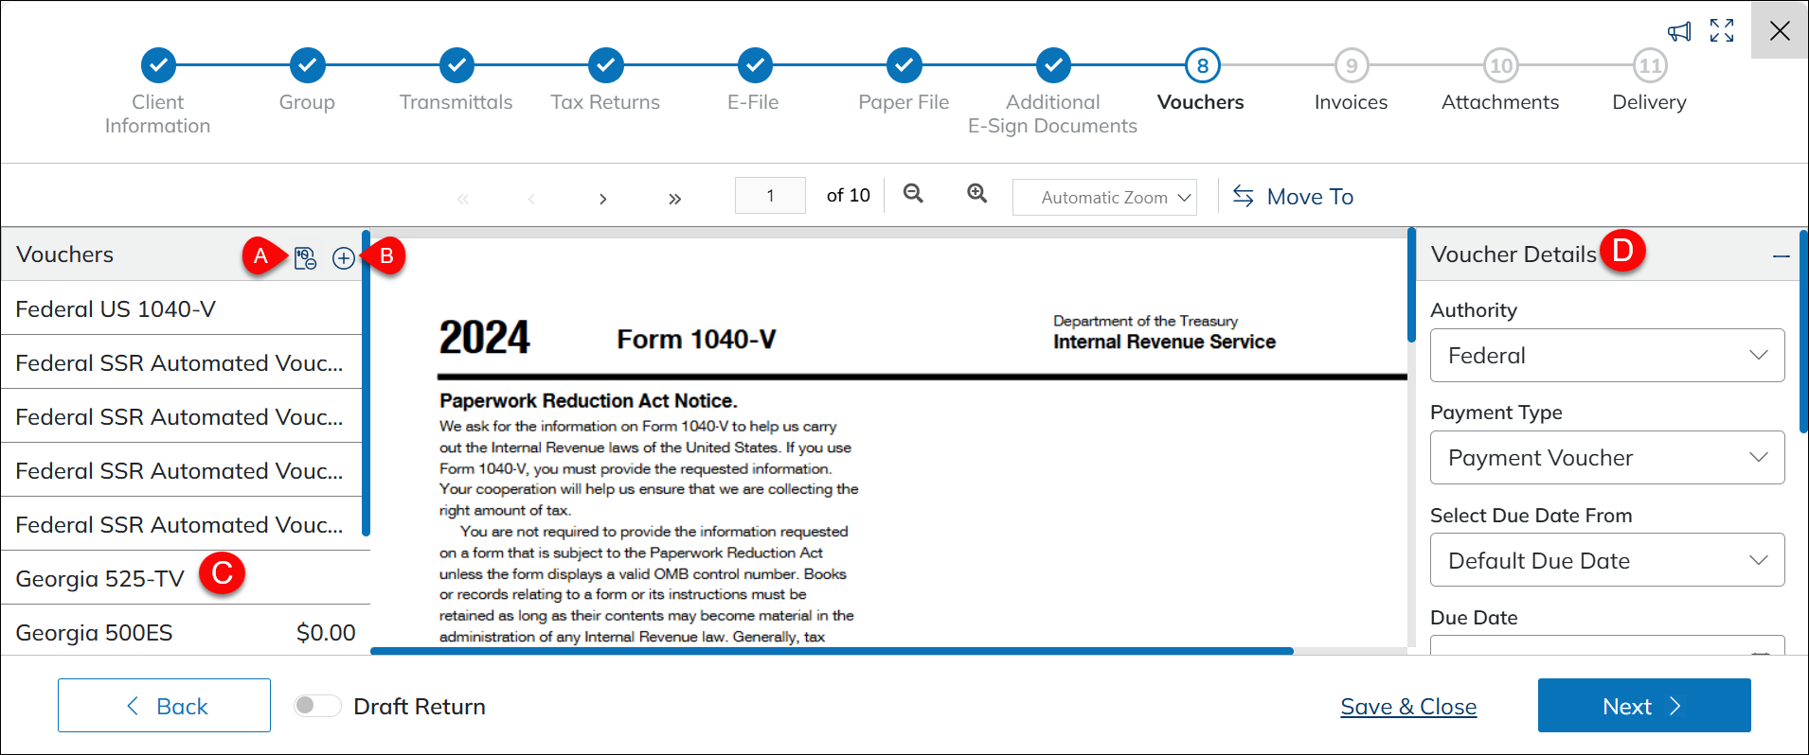Viewport: 1809px width, 755px height.
Task: Enter full screen with the expand icon
Action: (1722, 31)
